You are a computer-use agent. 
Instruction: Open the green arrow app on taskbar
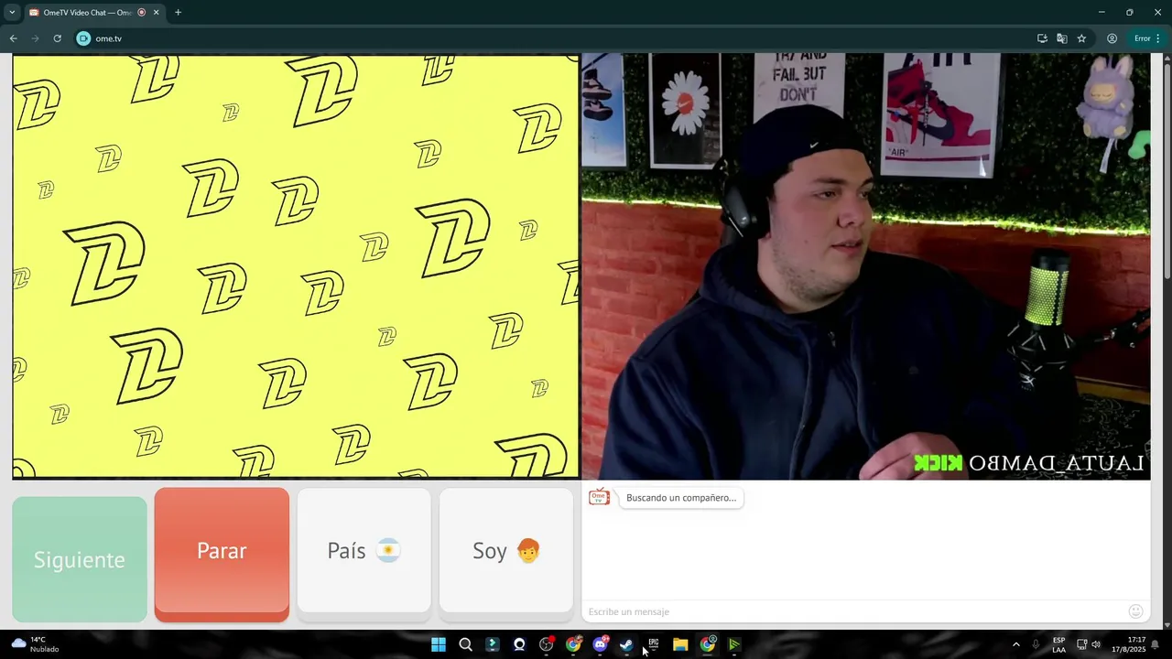tap(734, 644)
